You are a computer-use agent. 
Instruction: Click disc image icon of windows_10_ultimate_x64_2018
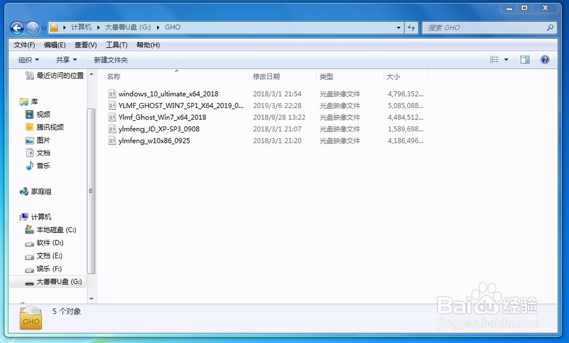coord(112,94)
